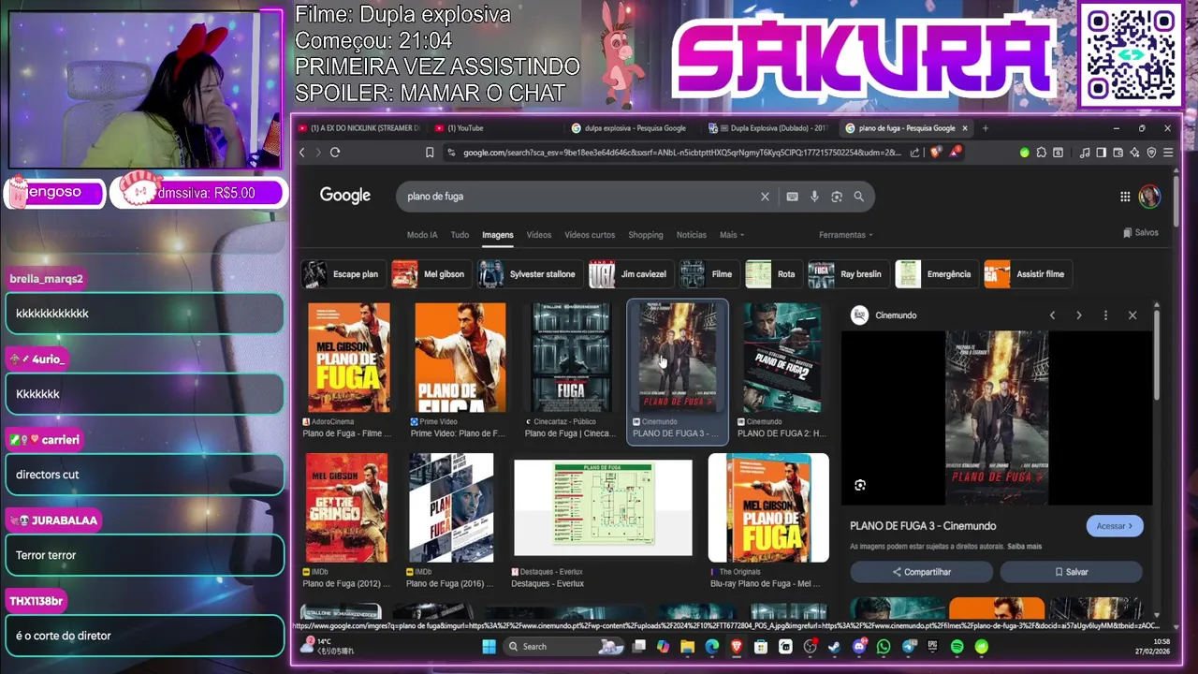Open Windows Start menu
The height and width of the screenshot is (674, 1198).
click(489, 647)
